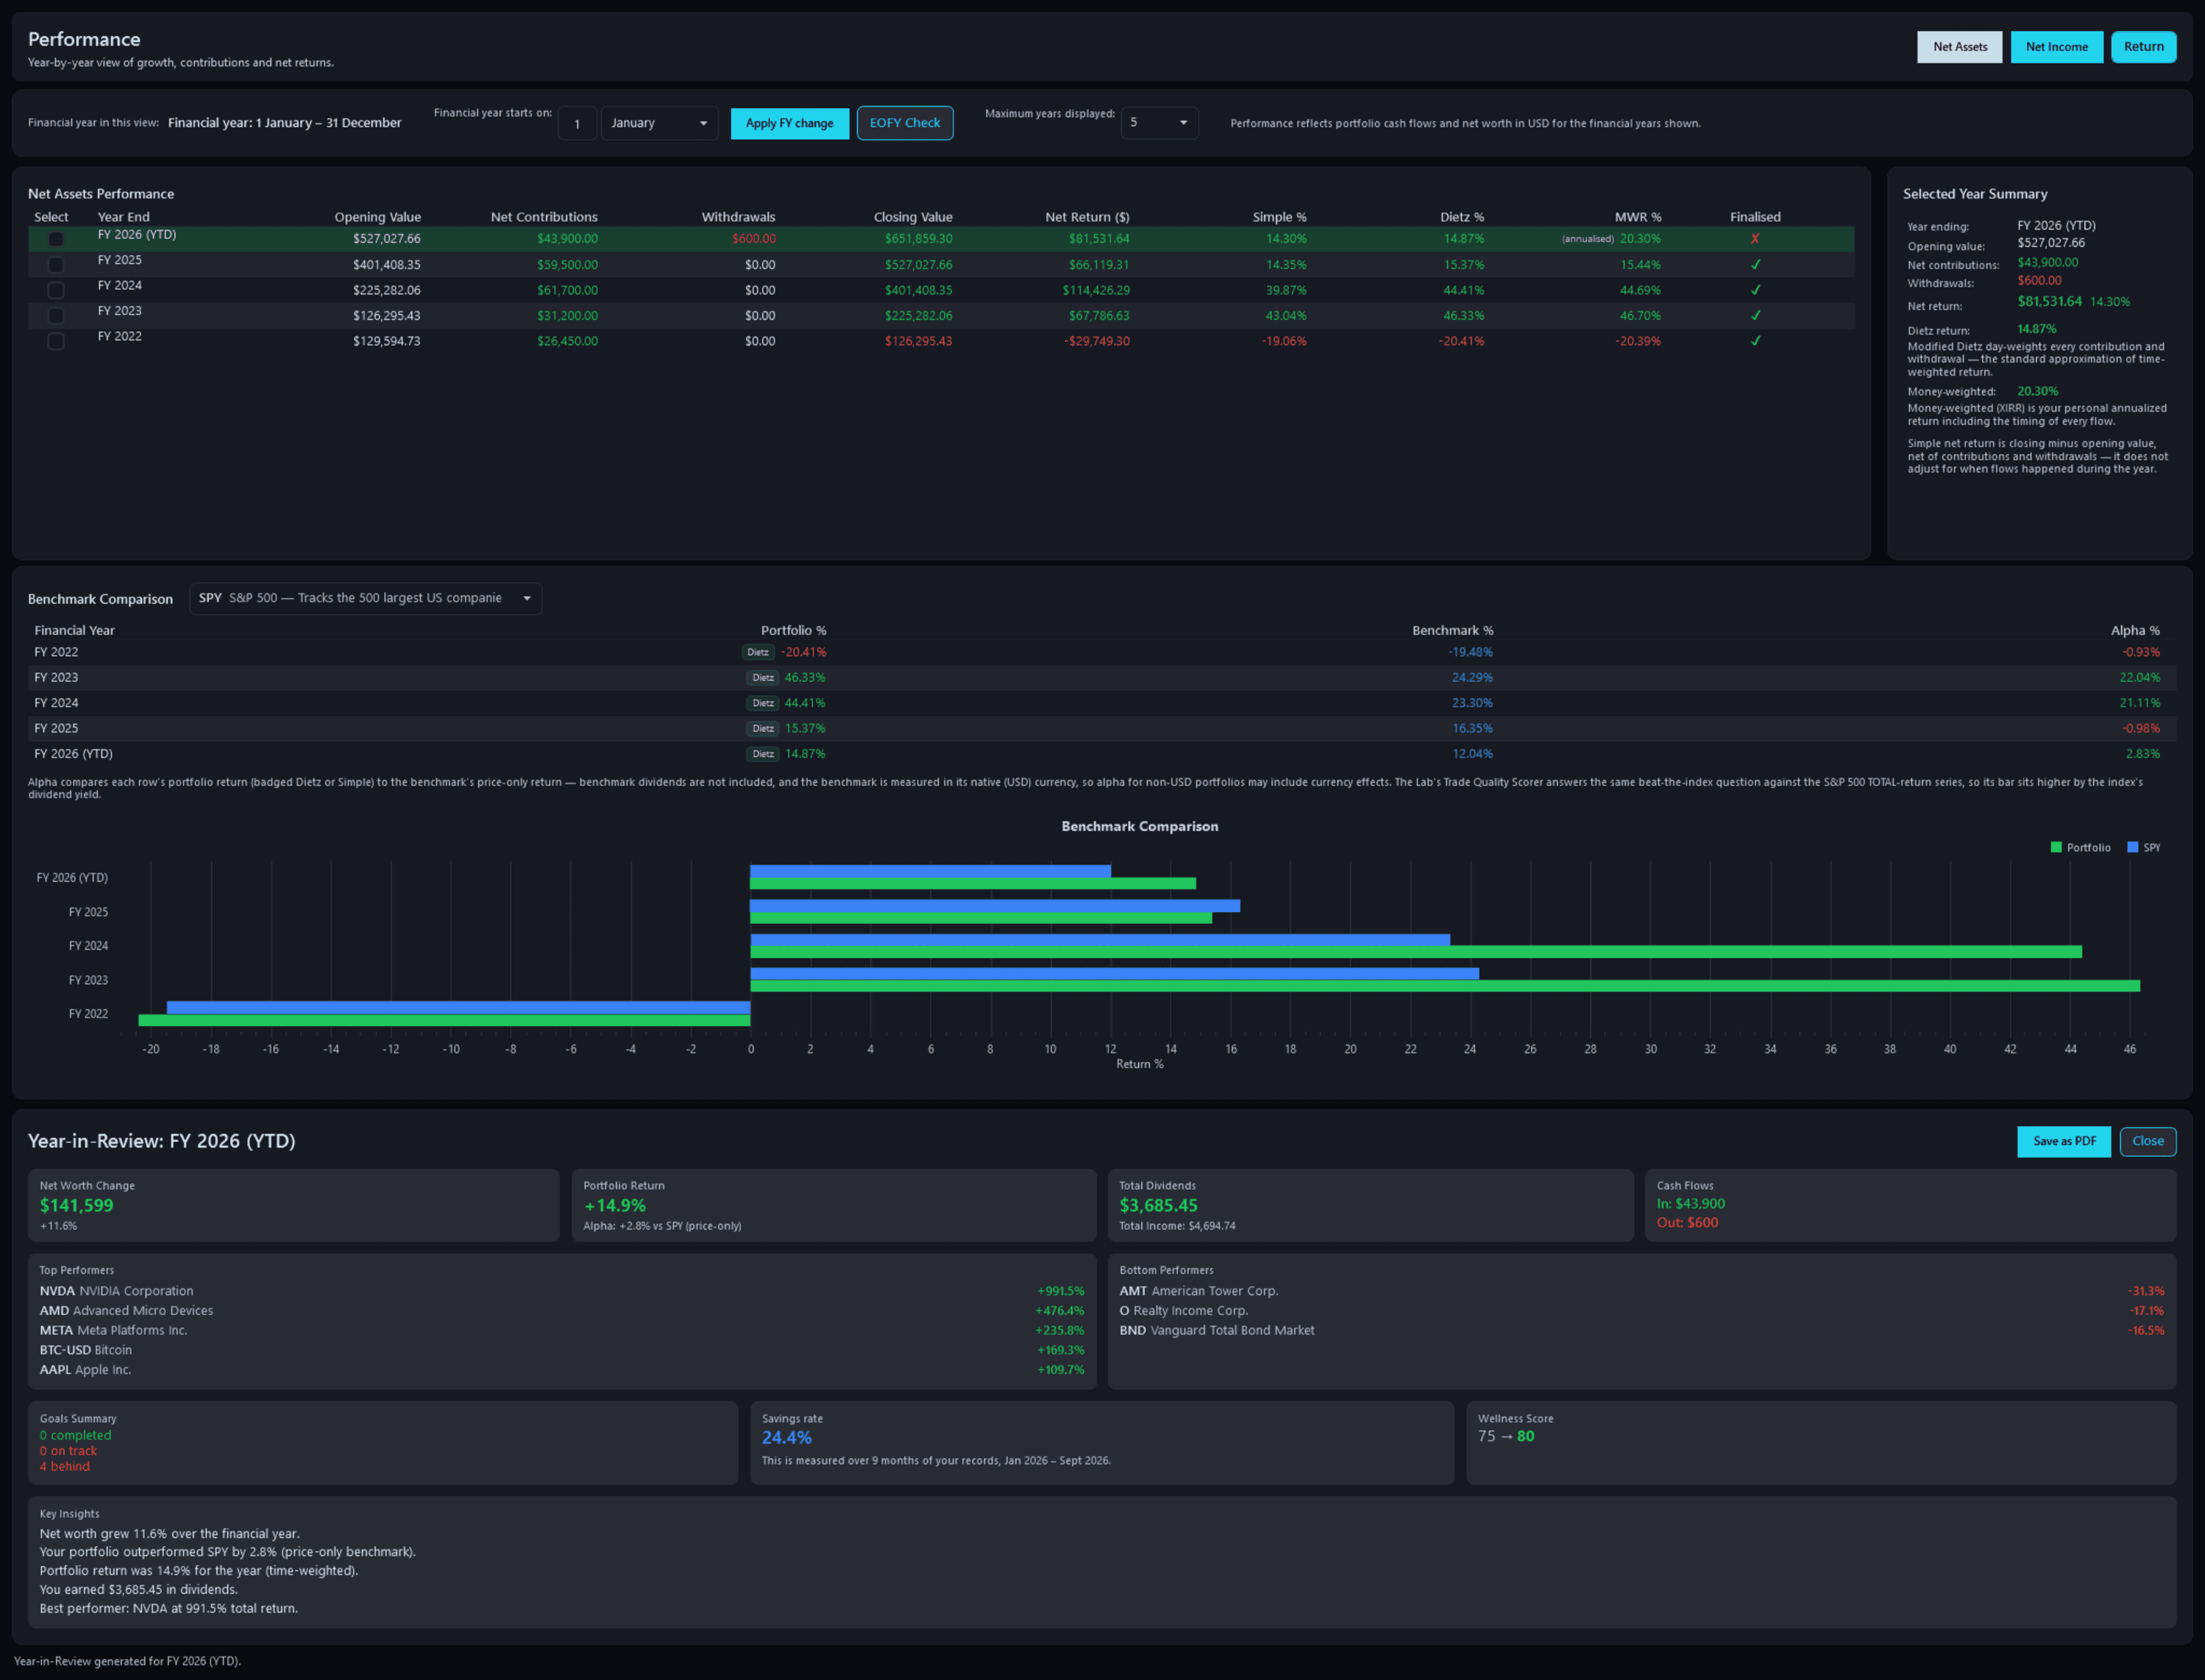2205x1680 pixels.
Task: Click the Net Contributions column header
Action: [544, 217]
